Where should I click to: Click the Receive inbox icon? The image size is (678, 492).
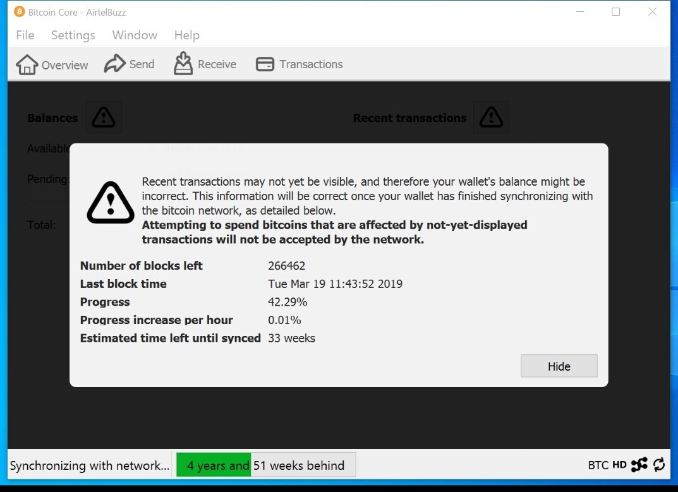click(183, 63)
